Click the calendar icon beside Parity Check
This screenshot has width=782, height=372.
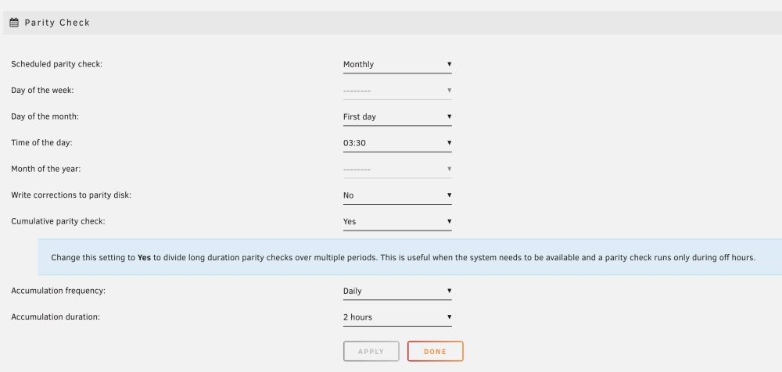pyautogui.click(x=14, y=23)
